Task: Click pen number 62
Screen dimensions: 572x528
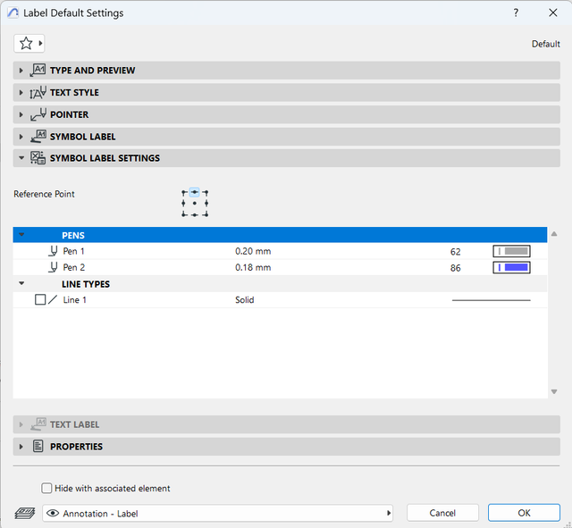Action: point(455,252)
